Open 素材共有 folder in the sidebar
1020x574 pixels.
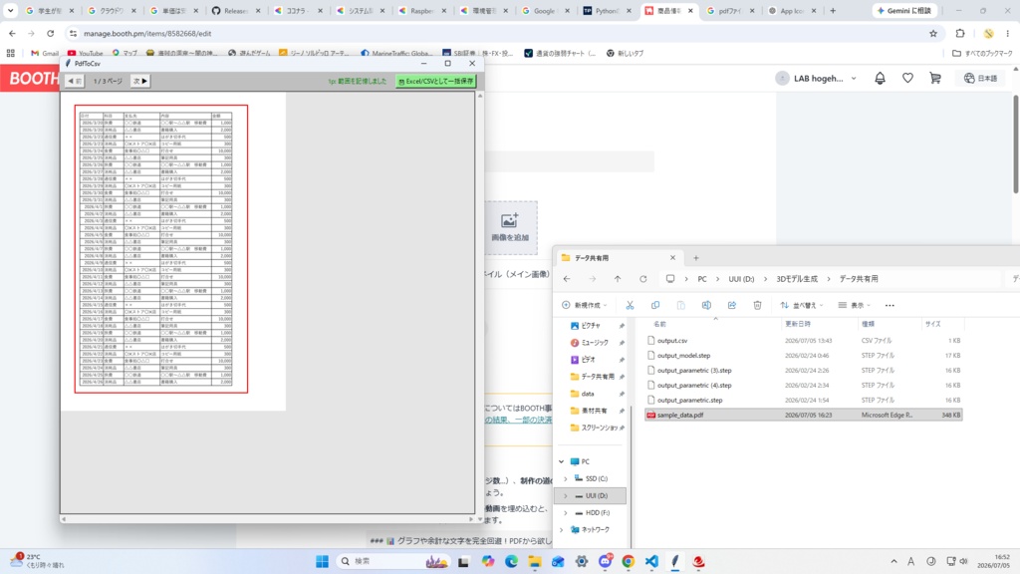pos(594,411)
